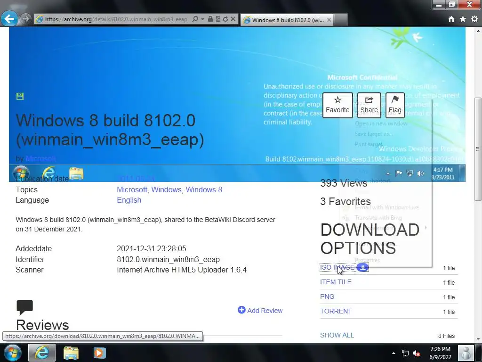
Task: Stop loading with address bar X
Action: (x=233, y=19)
